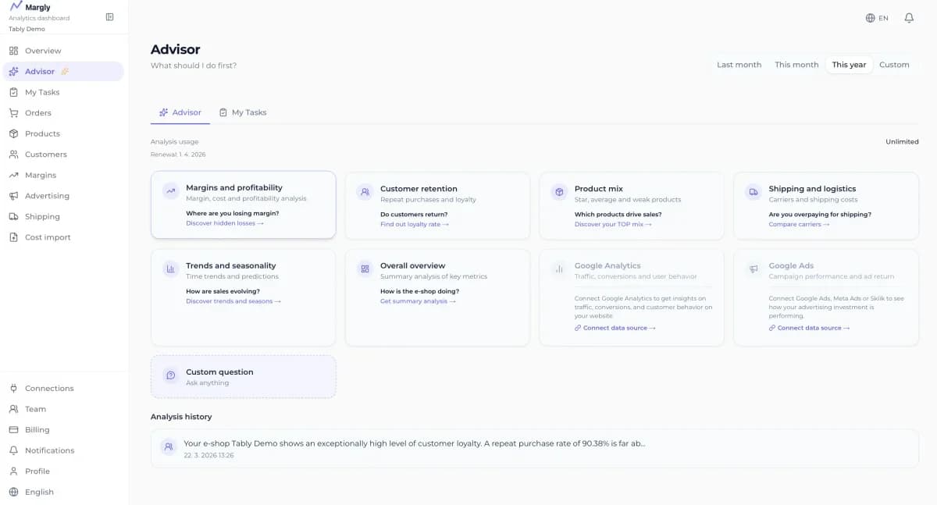Open Shipping using its sidebar icon
The height and width of the screenshot is (505, 937).
(14, 216)
